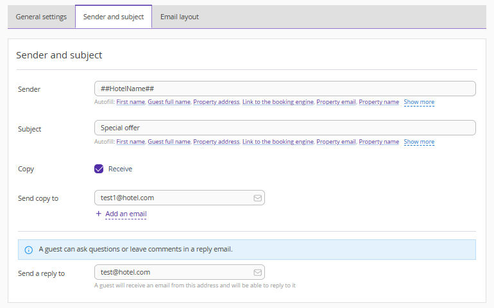
Task: Insert Property email autofill into Sender
Action: tap(336, 102)
